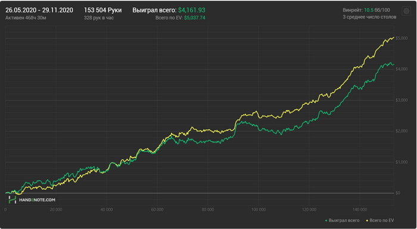417x229 pixels.
Task: Click the 60 000 x-axis label
Action: pos(157,209)
